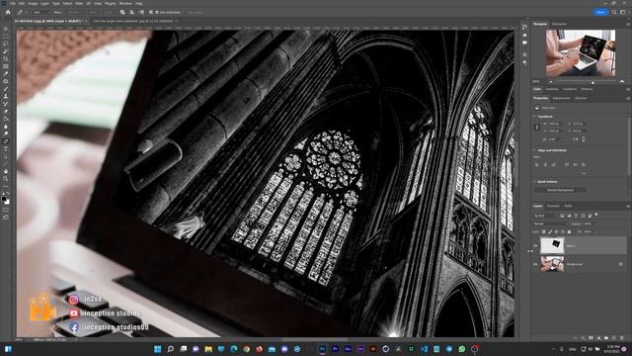Switch to the Swatches tab
632x356 pixels.
click(552, 89)
